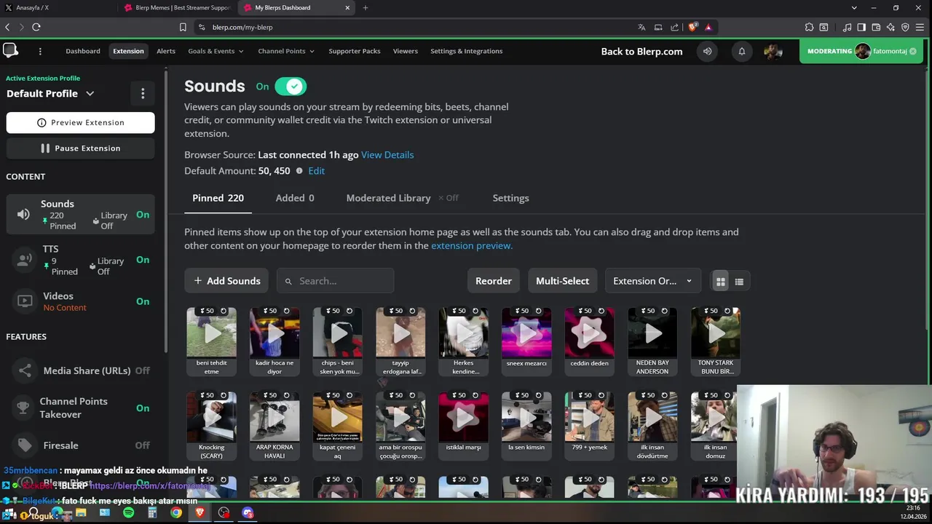The width and height of the screenshot is (932, 524).
Task: Click the Preview Extension button
Action: [x=81, y=122]
